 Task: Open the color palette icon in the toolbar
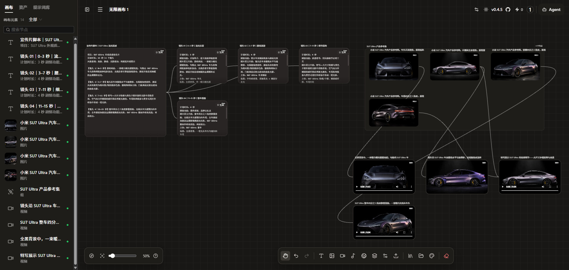pyautogui.click(x=432, y=256)
